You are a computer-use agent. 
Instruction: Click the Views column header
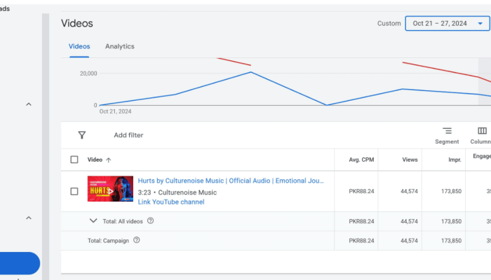(x=409, y=160)
